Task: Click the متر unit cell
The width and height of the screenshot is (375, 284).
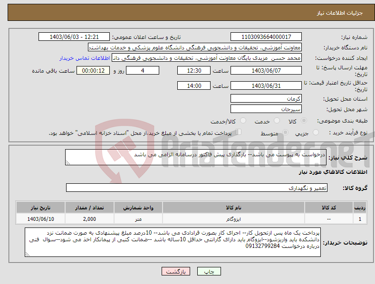Action: point(138,219)
